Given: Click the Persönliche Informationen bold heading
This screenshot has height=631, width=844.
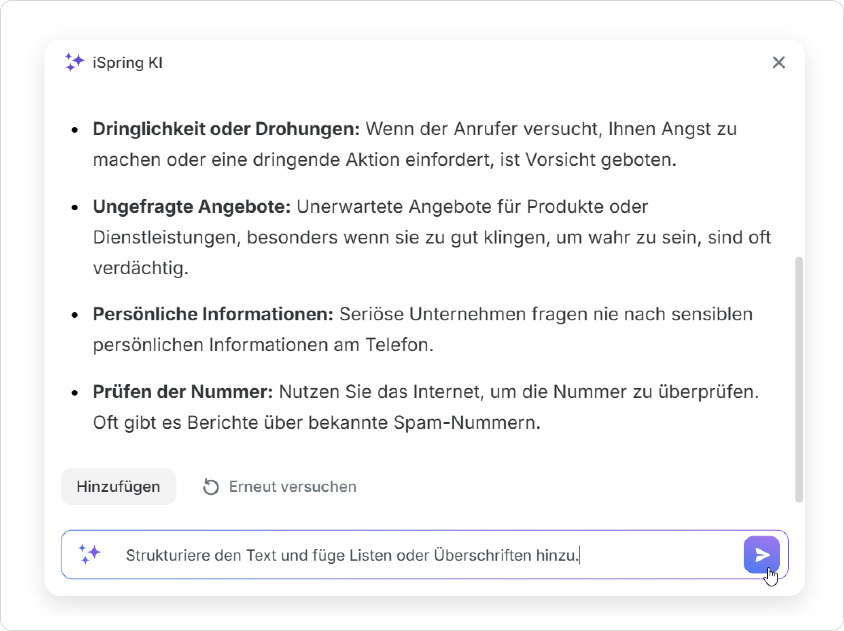Looking at the screenshot, I should [x=213, y=314].
